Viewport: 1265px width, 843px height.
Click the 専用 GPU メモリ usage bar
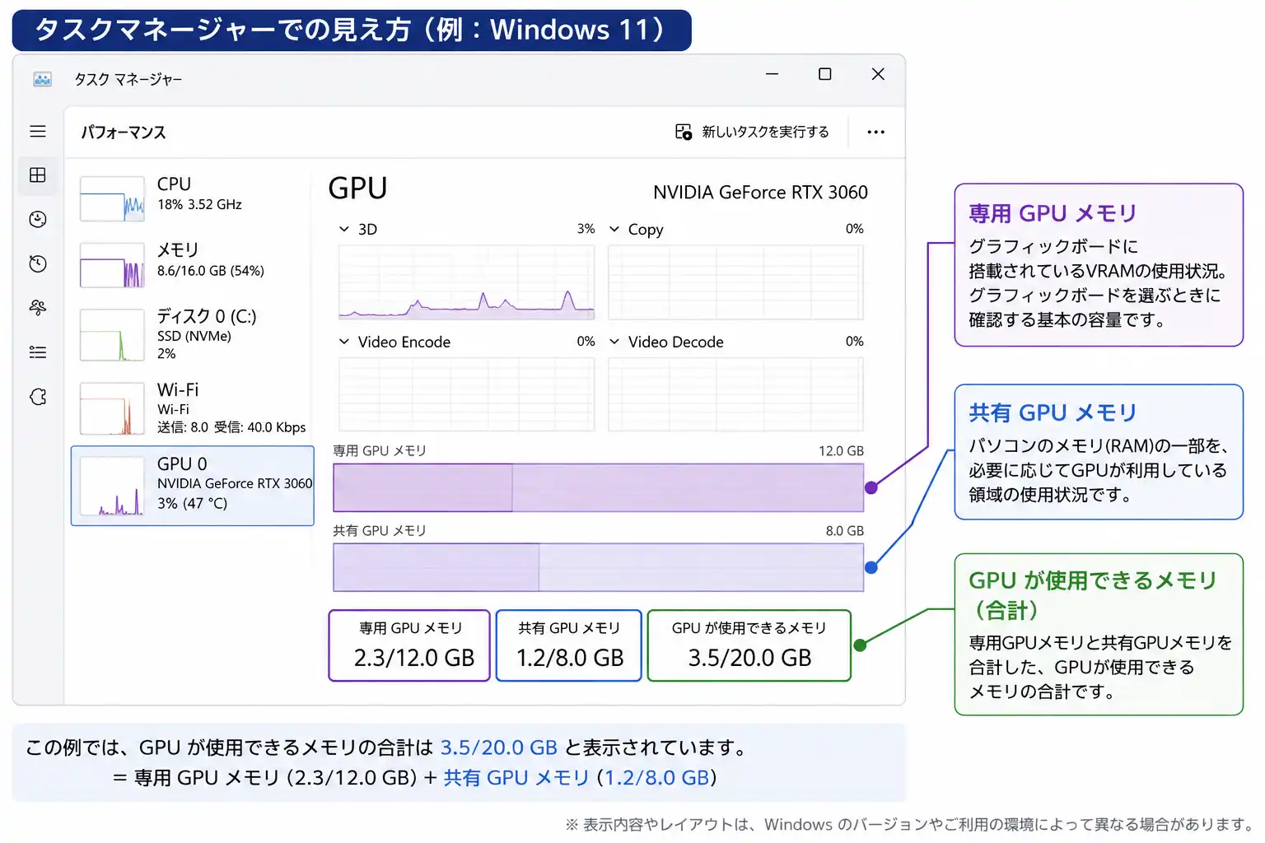pos(599,487)
